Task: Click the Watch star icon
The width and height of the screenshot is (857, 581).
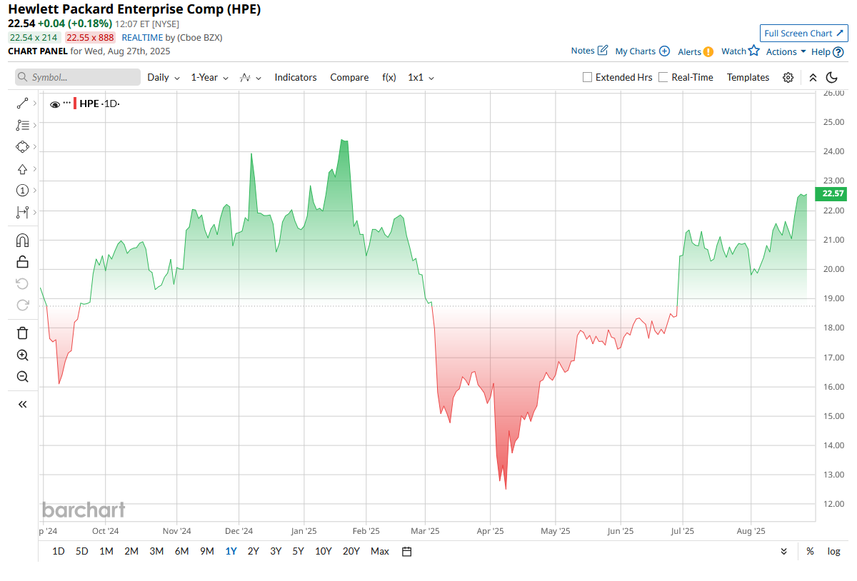Action: [x=754, y=51]
